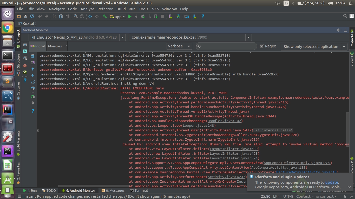Click the Sync project refresh icon
355x199 pixels.
(x=32, y=17)
